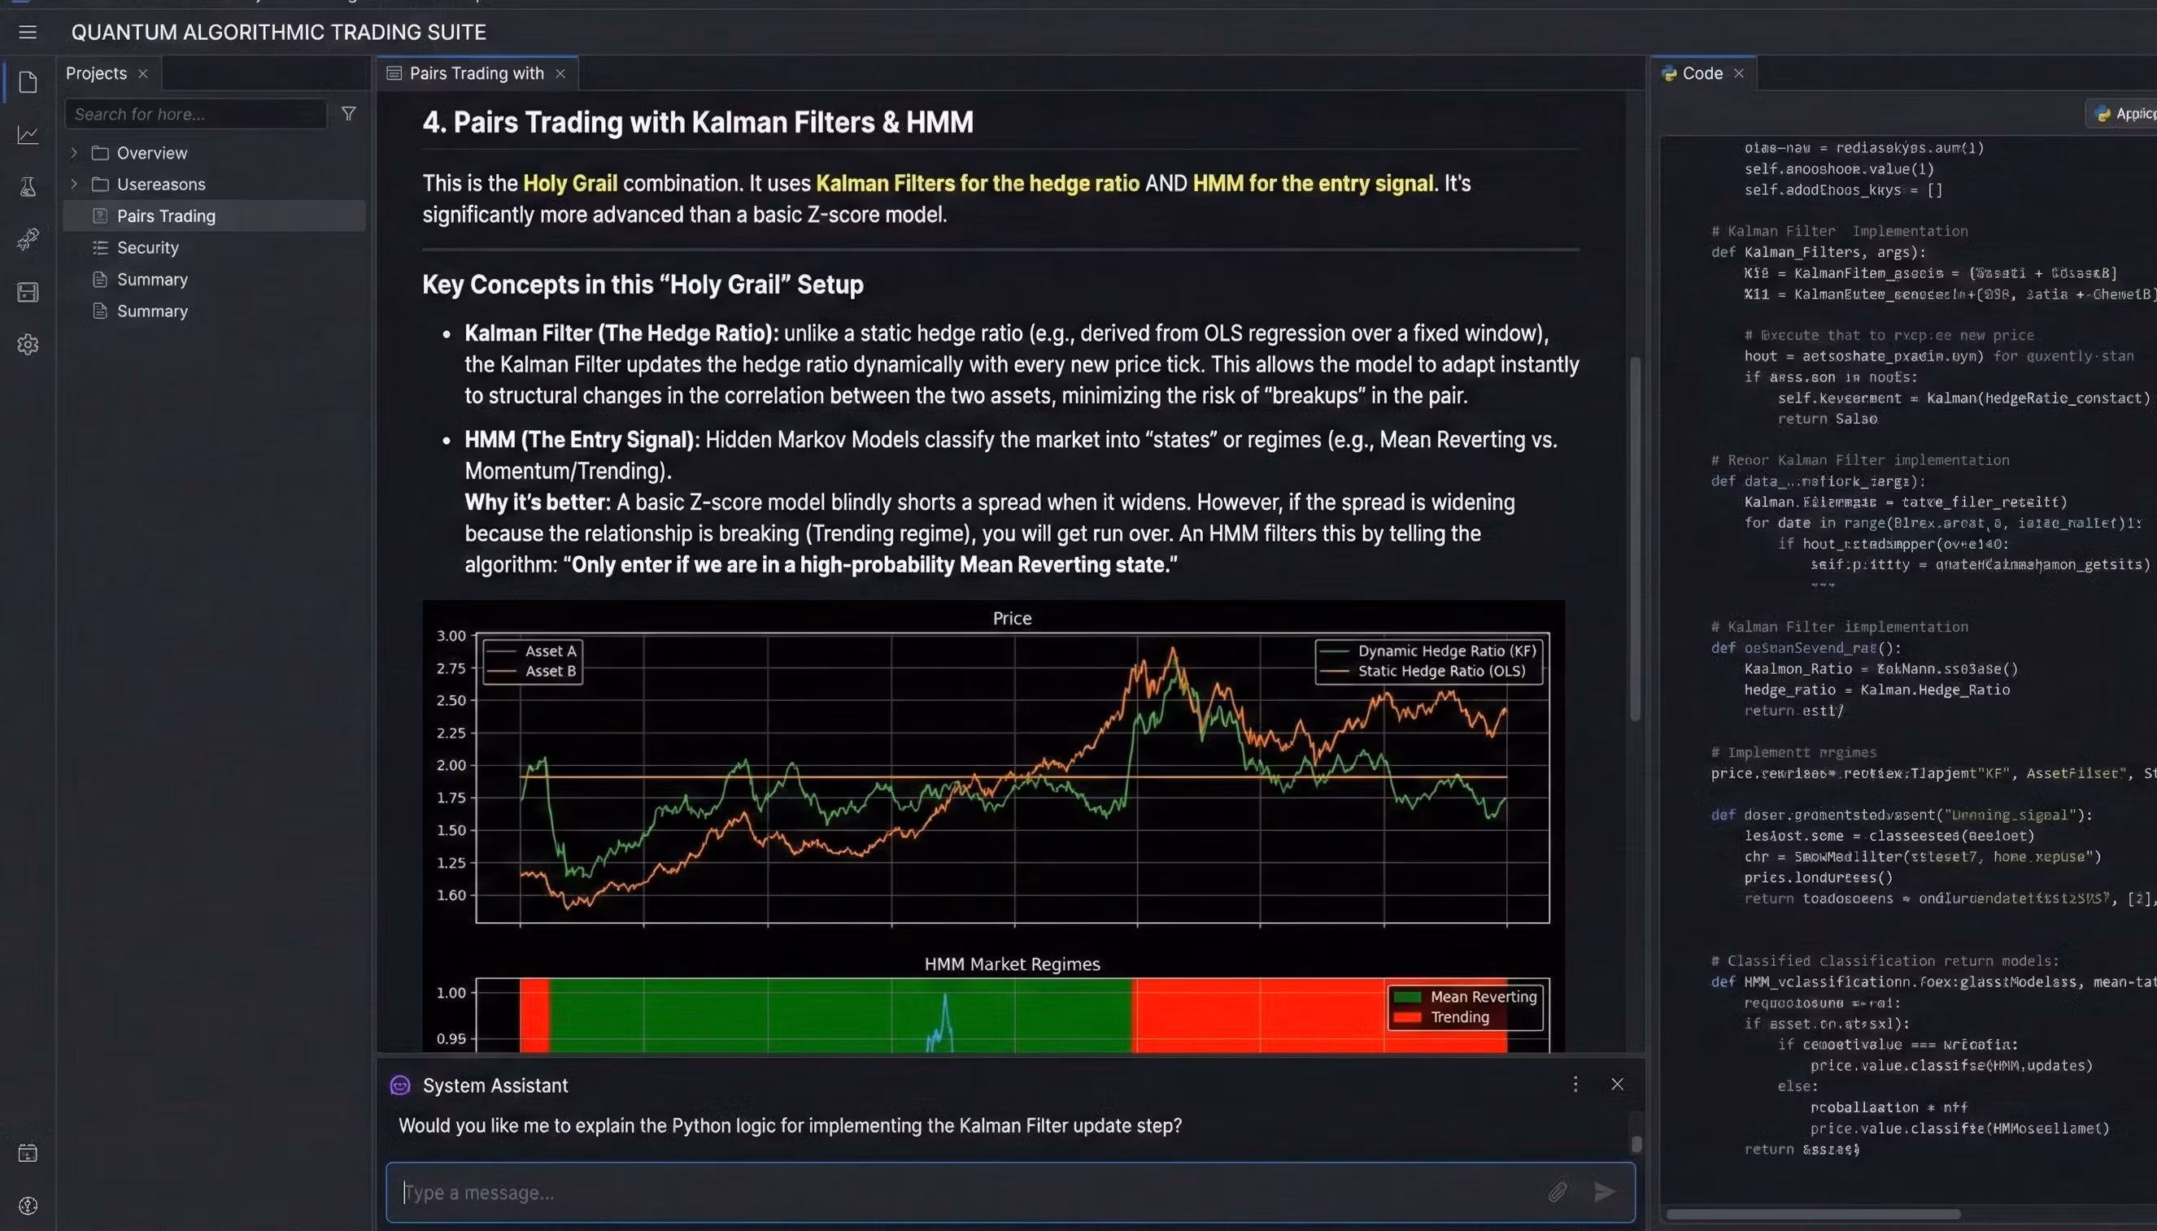Expand the Usereasons folder

pos(74,185)
